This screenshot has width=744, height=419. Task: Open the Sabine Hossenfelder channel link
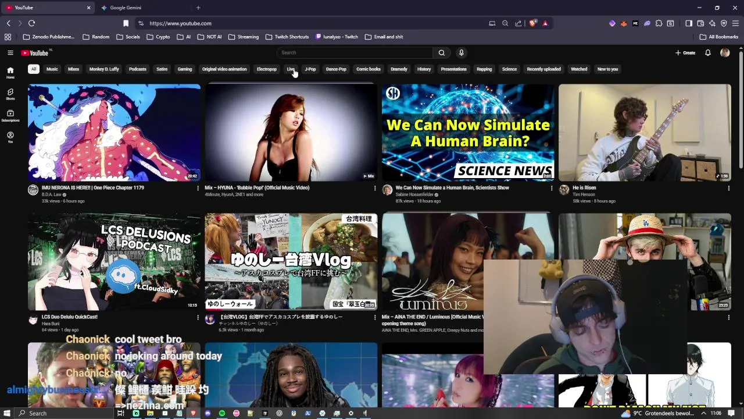414,194
